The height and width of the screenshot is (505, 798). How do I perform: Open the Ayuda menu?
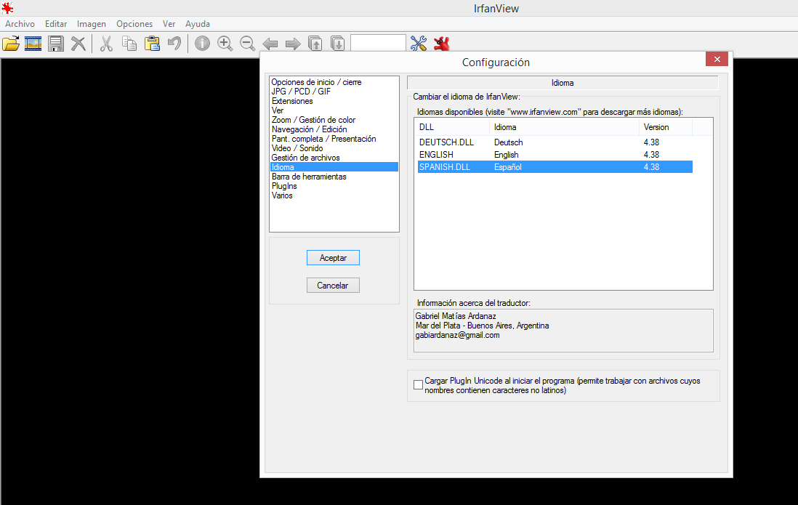coord(198,24)
